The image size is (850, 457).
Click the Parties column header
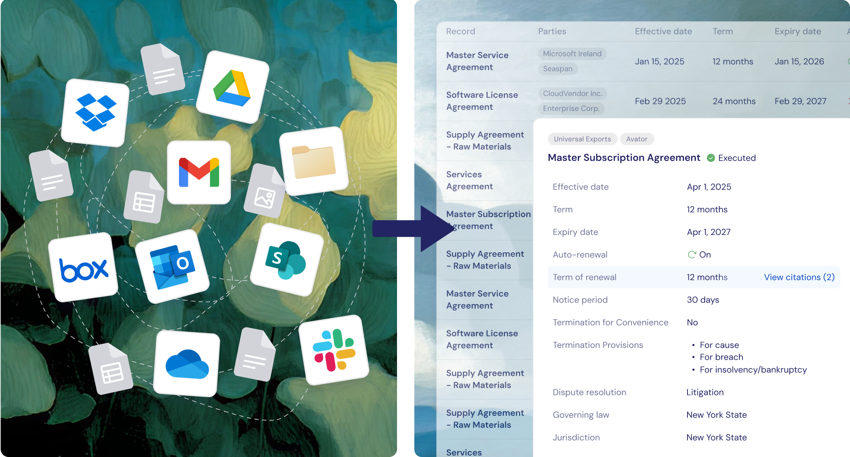pyautogui.click(x=552, y=32)
